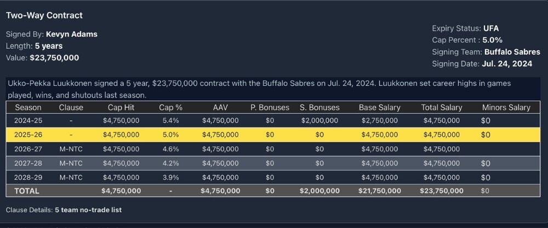Click the S. Bonuses column header
This screenshot has height=228, width=548.
click(x=319, y=107)
